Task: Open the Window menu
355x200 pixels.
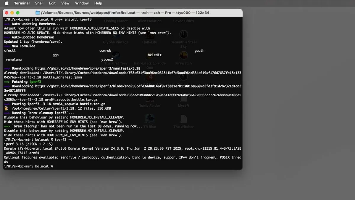Action: 82,3
